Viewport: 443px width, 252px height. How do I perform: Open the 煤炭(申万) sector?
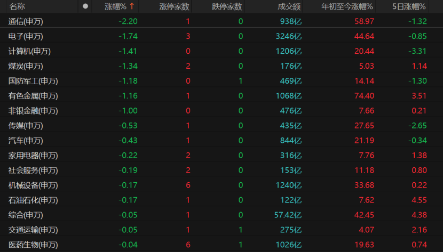click(26, 66)
